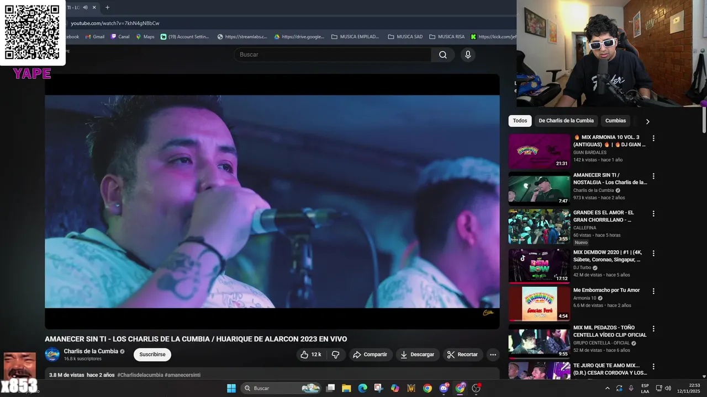Dislike the video with thumbs-down
707x397 pixels.
[x=336, y=355]
